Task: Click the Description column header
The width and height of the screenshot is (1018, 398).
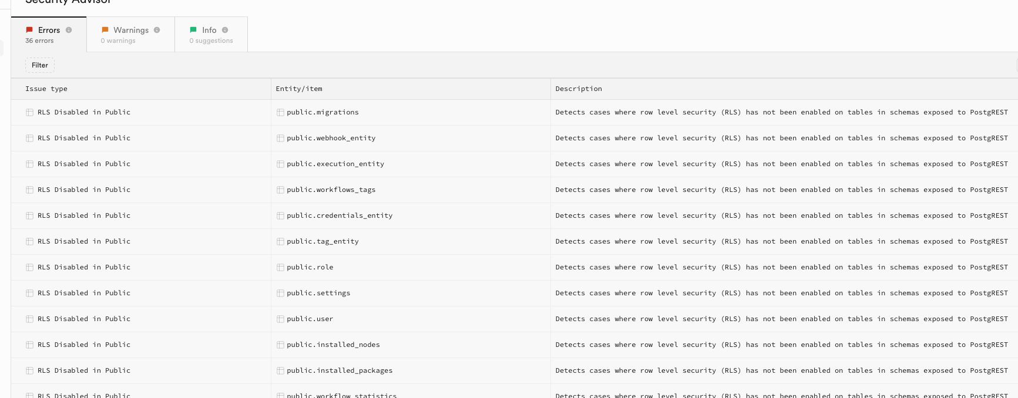Action: click(579, 89)
